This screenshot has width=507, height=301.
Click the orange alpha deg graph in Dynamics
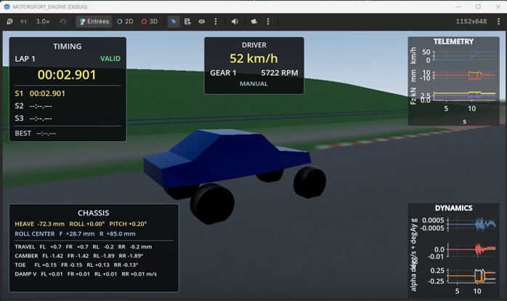pos(471,276)
